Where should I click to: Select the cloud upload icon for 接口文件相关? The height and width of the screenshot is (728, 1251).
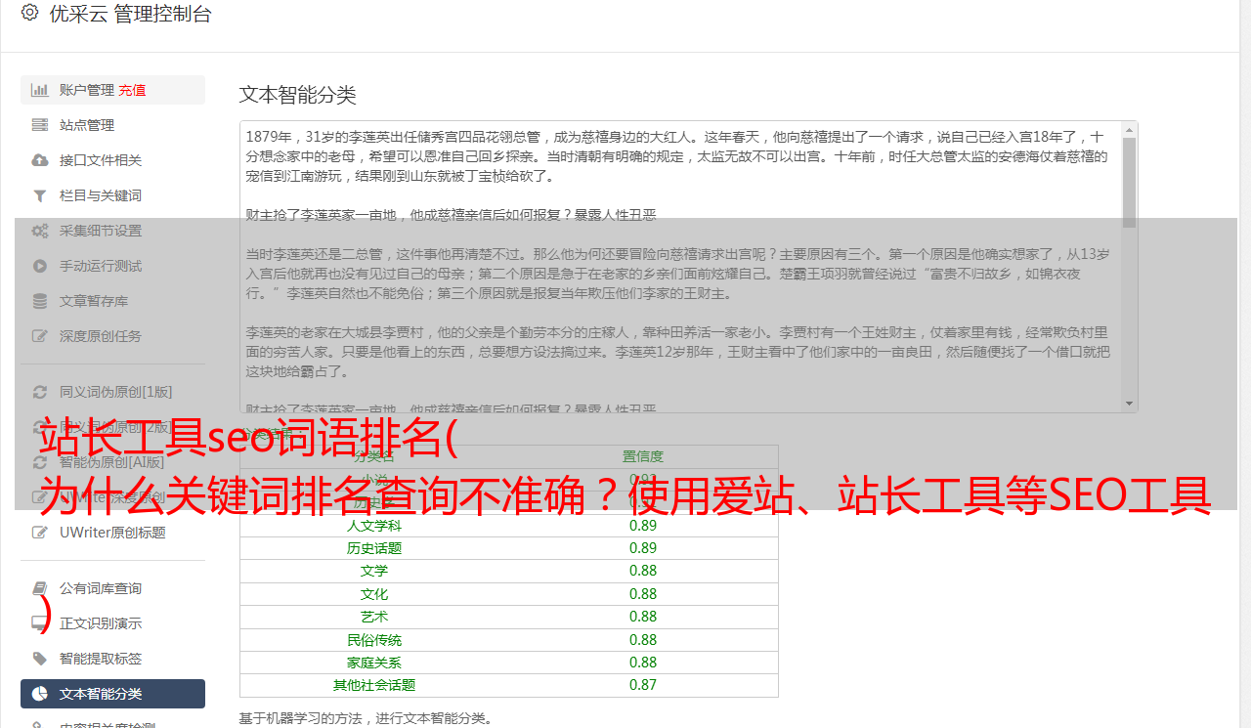click(40, 160)
